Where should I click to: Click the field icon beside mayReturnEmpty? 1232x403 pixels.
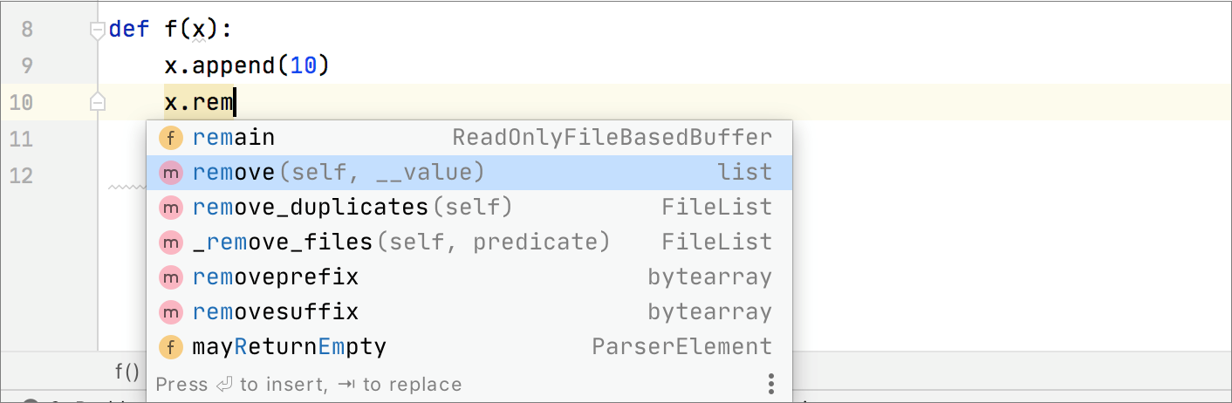click(x=171, y=347)
